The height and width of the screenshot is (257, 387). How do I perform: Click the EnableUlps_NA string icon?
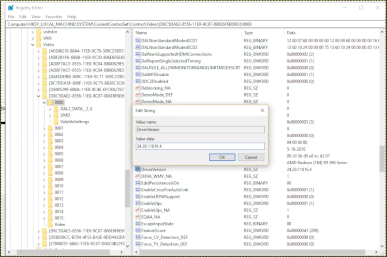pos(138,210)
